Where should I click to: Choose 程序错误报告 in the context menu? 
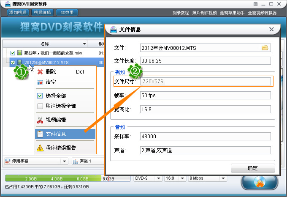65,148
